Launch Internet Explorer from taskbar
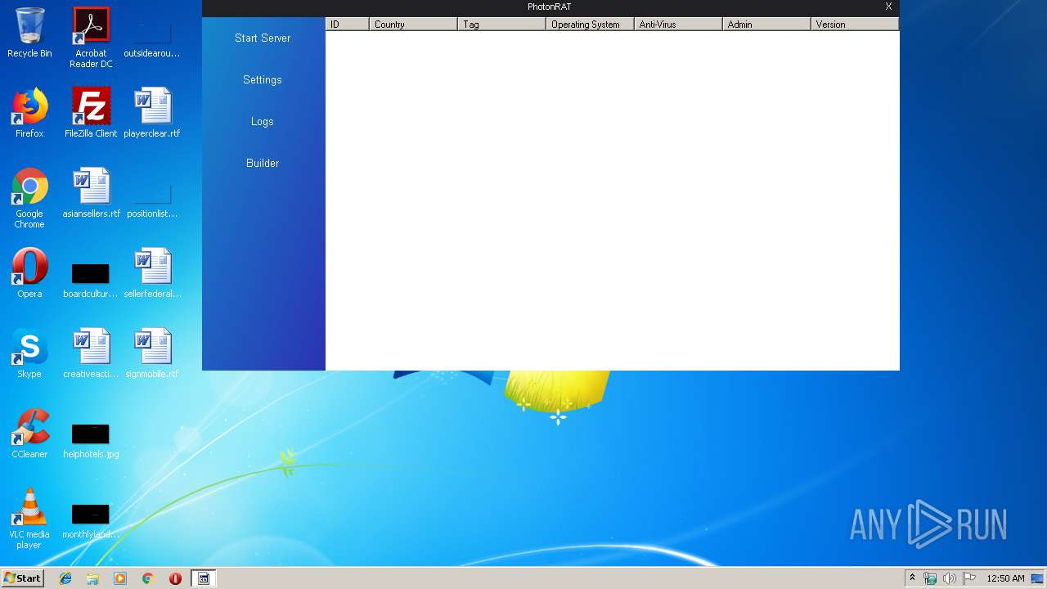 (x=65, y=578)
